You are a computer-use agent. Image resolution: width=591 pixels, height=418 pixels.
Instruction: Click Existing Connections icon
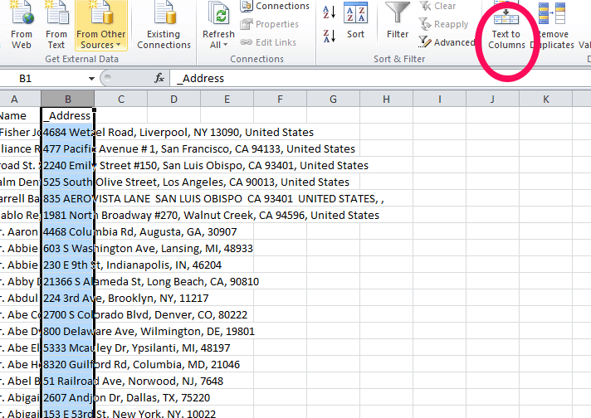(x=164, y=25)
